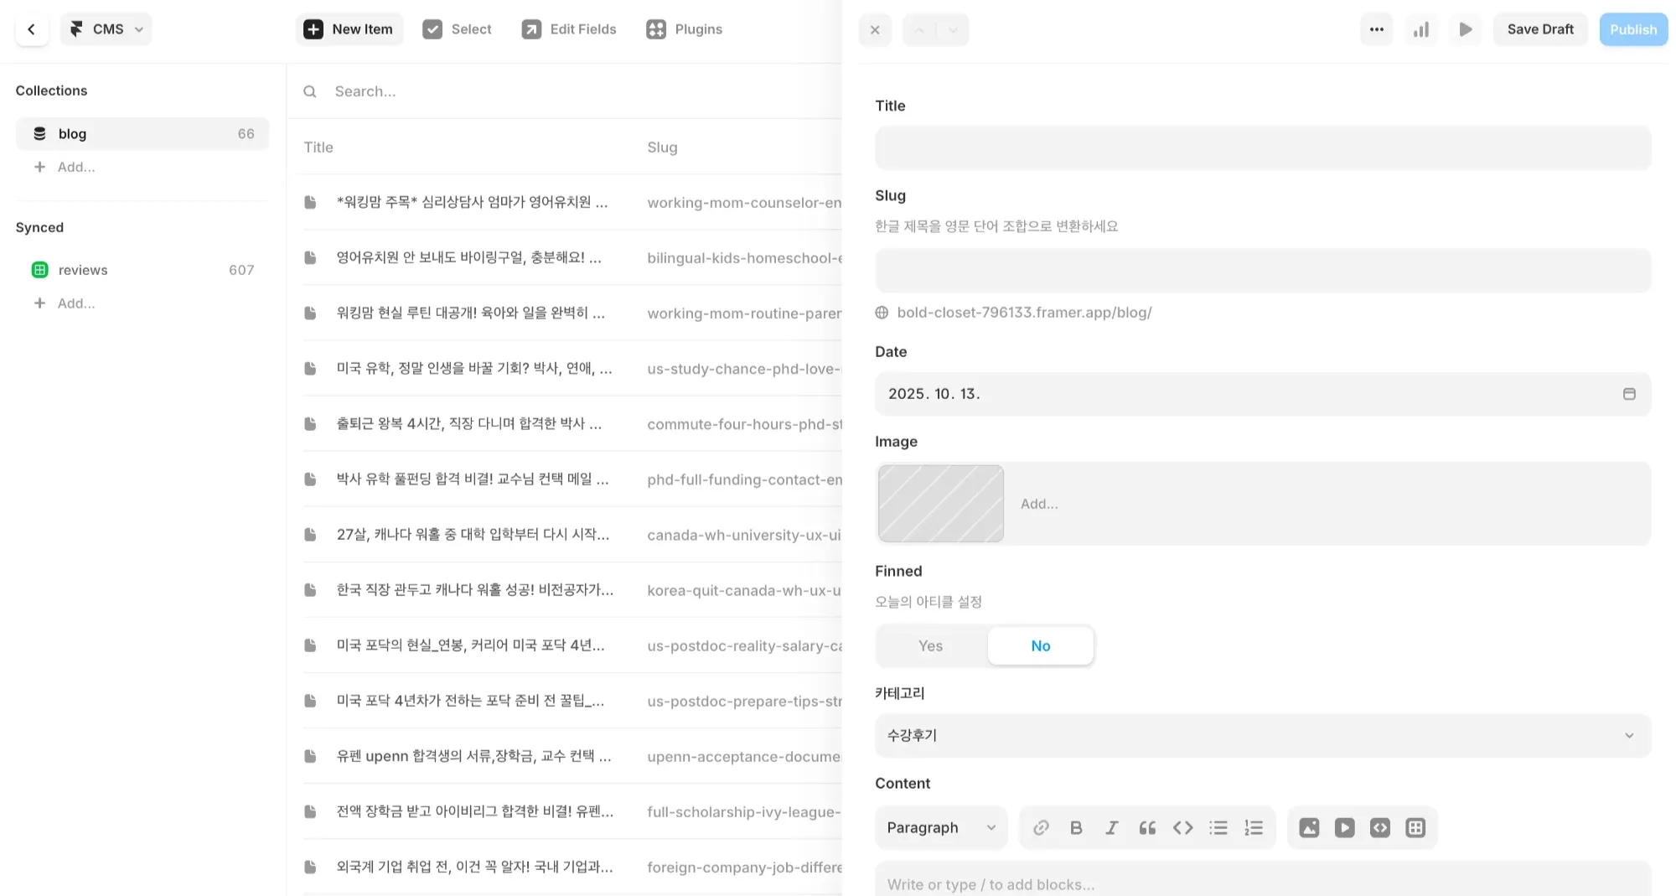Click the preview play icon in the header
Viewport: 1676px width, 896px height.
coord(1465,29)
